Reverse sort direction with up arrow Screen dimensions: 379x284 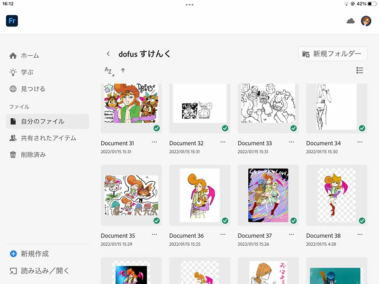pos(123,71)
